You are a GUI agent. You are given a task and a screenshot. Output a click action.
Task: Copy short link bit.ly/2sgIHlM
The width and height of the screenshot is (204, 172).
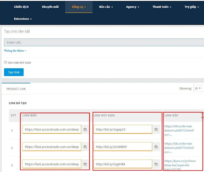(x=156, y=164)
